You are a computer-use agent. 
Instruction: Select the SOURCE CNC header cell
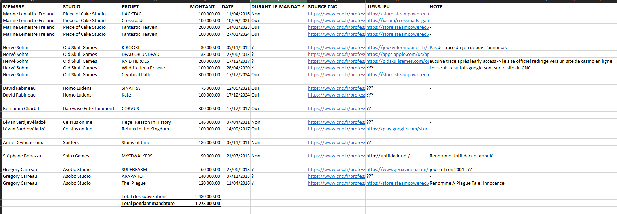click(x=336, y=7)
